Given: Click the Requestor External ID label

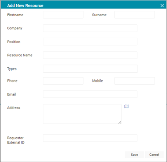Looking at the screenshot, I should (x=16, y=140).
